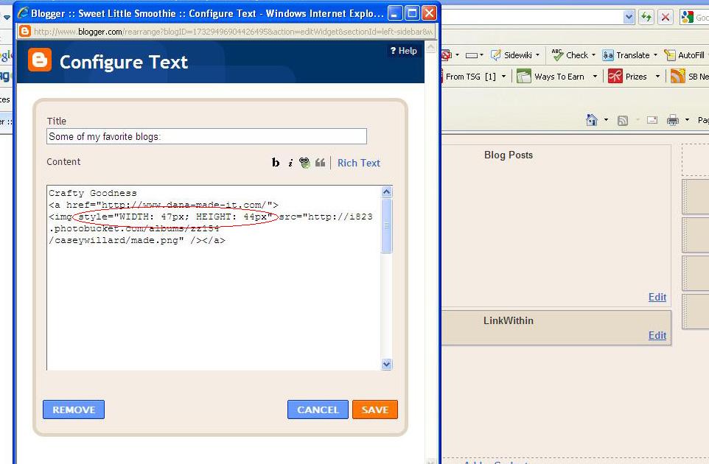Click Edit link in LinkWithin gadget
The height and width of the screenshot is (464, 709).
tap(657, 335)
